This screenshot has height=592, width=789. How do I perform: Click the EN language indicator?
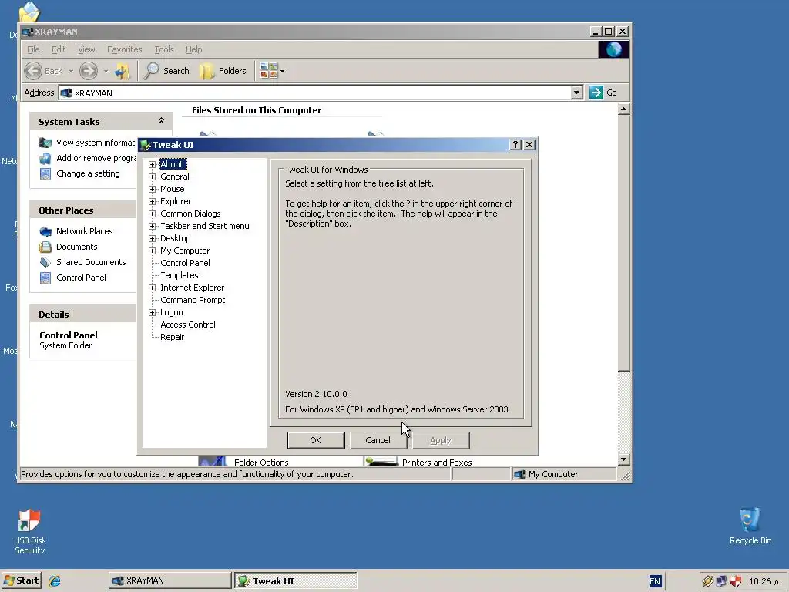coord(655,581)
